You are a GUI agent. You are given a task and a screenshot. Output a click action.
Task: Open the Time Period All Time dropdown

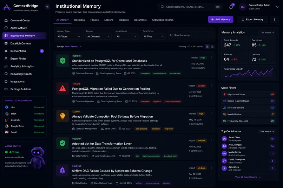pos(153,36)
